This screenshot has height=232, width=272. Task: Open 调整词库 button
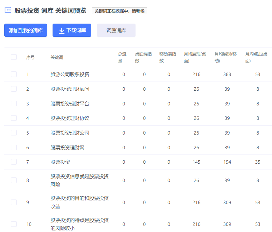[x=116, y=30]
